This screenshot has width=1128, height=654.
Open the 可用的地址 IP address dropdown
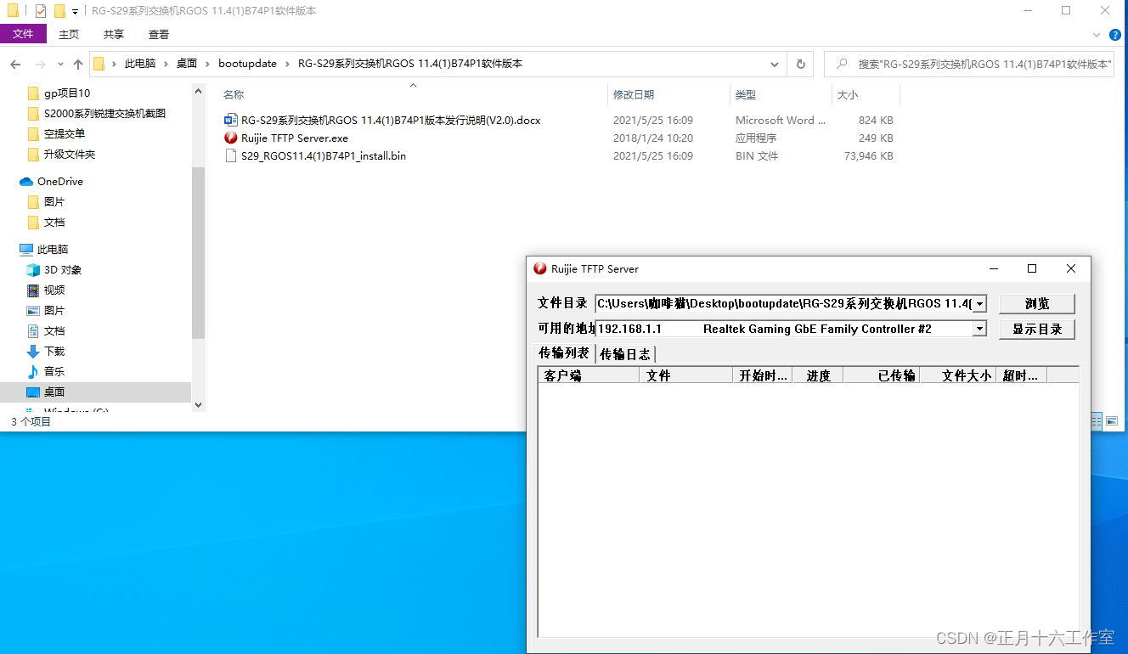pos(979,329)
